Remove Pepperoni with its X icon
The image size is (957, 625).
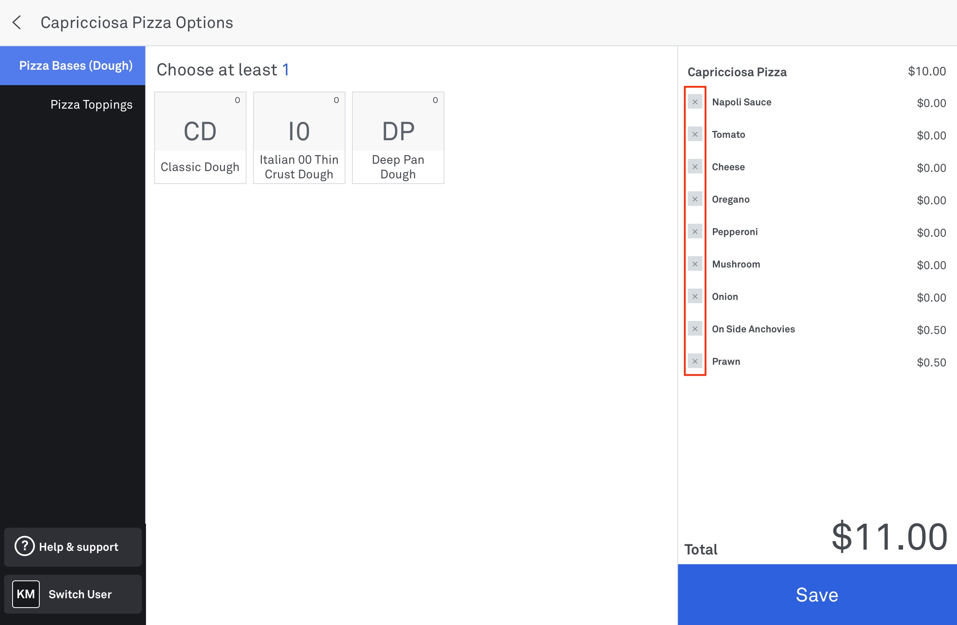coord(695,231)
